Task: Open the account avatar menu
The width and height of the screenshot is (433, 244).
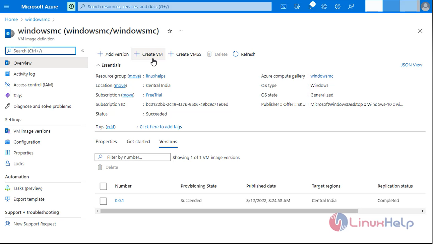Action: click(x=425, y=6)
